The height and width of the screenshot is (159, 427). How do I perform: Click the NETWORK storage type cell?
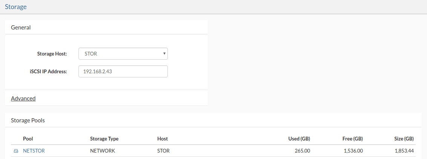[103, 151]
